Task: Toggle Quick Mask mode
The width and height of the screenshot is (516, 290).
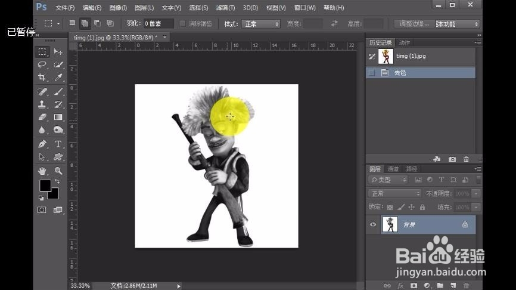Action: point(42,210)
